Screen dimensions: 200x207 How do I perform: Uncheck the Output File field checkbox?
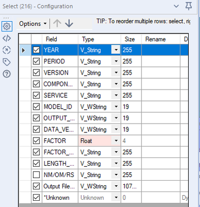pyautogui.click(x=36, y=186)
